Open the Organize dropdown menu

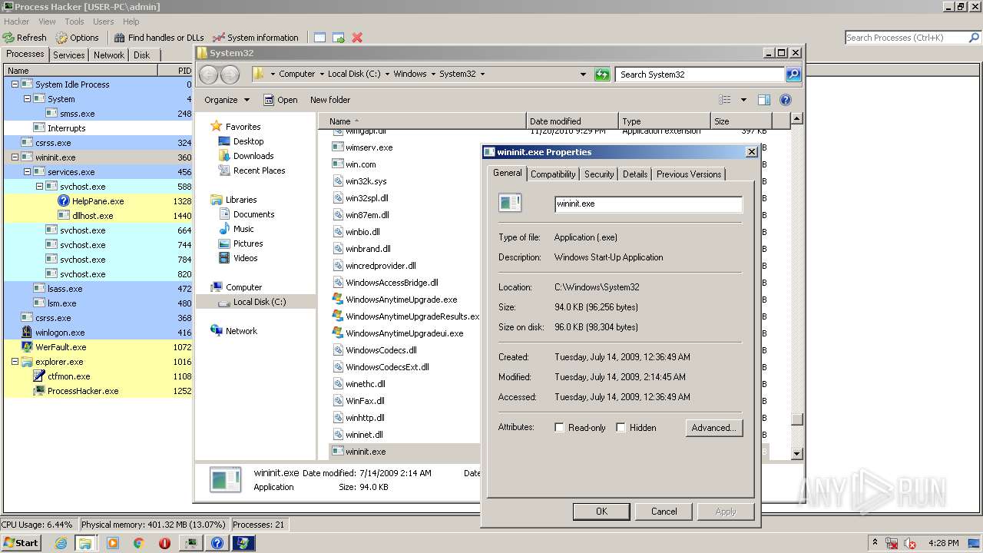tap(227, 100)
